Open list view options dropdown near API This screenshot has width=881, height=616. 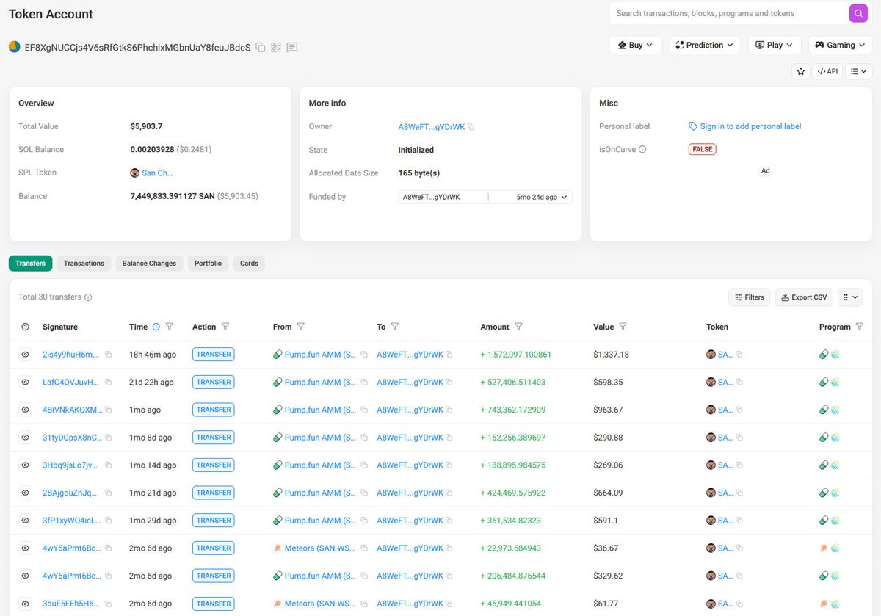[859, 71]
